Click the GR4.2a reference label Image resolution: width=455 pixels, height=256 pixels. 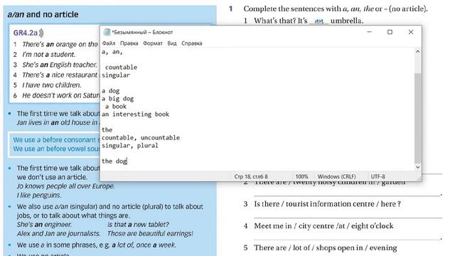click(x=26, y=33)
